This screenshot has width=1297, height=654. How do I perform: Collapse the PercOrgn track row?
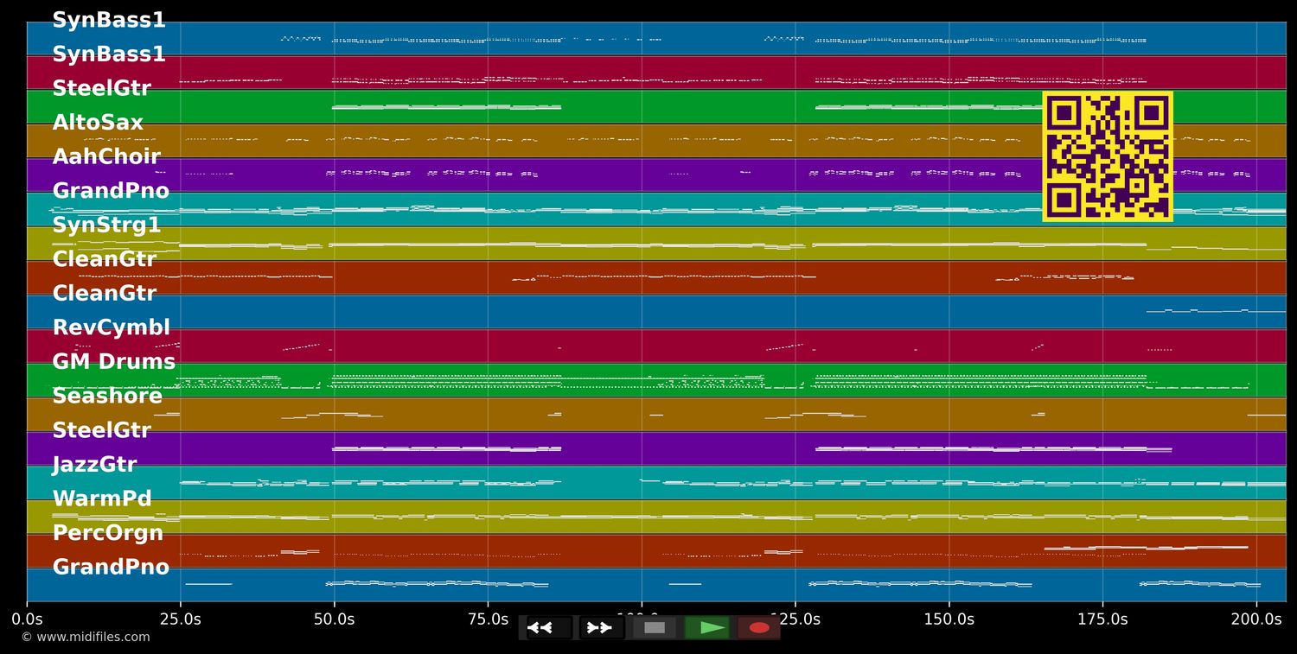coord(108,533)
